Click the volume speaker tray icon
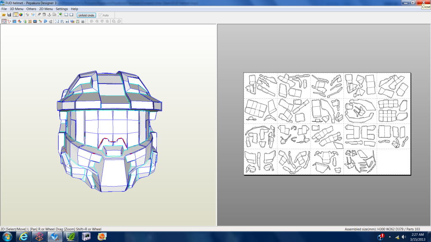This screenshot has height=242, width=431. tap(404, 237)
